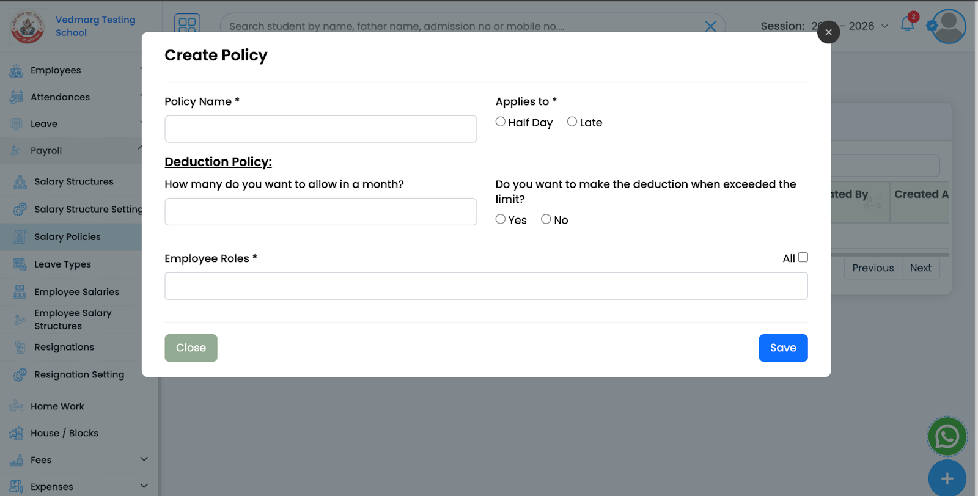This screenshot has height=496, width=978.
Task: Click the monthly allowance count field
Action: pyautogui.click(x=320, y=211)
